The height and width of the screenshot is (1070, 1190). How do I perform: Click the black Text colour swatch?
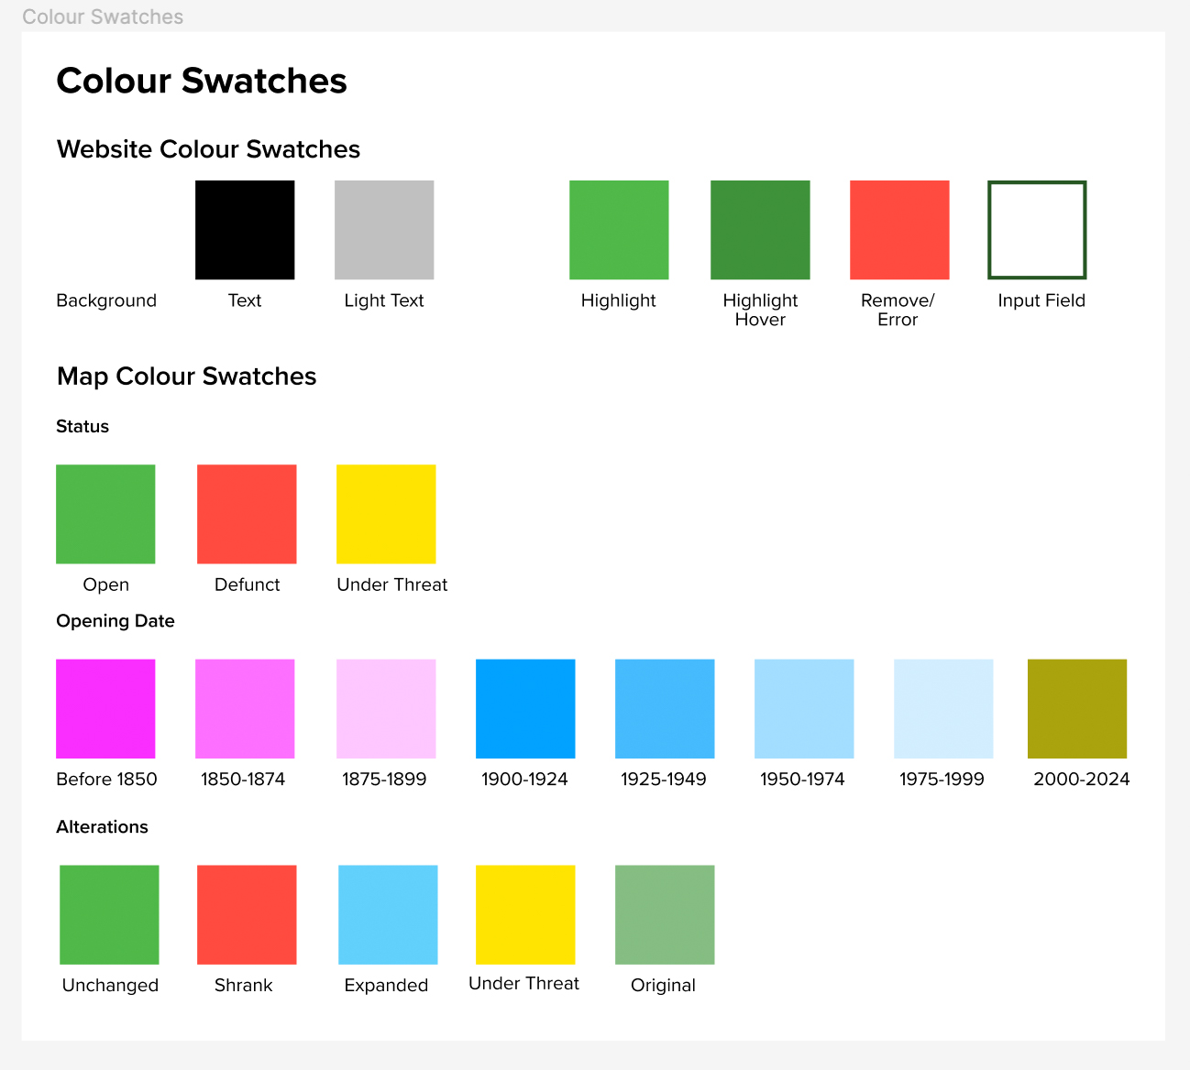point(245,230)
